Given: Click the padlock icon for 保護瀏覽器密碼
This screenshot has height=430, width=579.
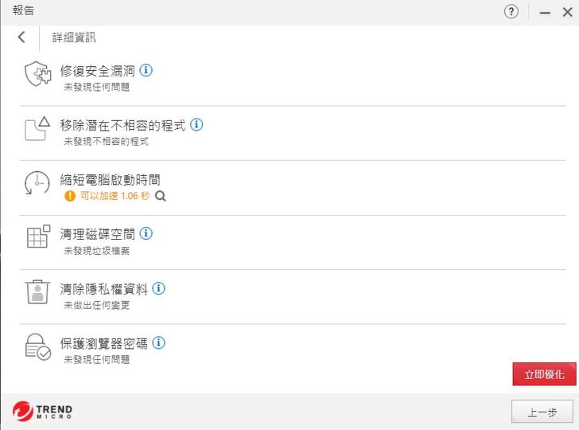Looking at the screenshot, I should [x=37, y=347].
